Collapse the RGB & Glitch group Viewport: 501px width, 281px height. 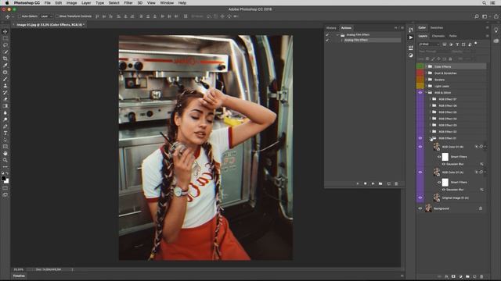tap(426, 93)
